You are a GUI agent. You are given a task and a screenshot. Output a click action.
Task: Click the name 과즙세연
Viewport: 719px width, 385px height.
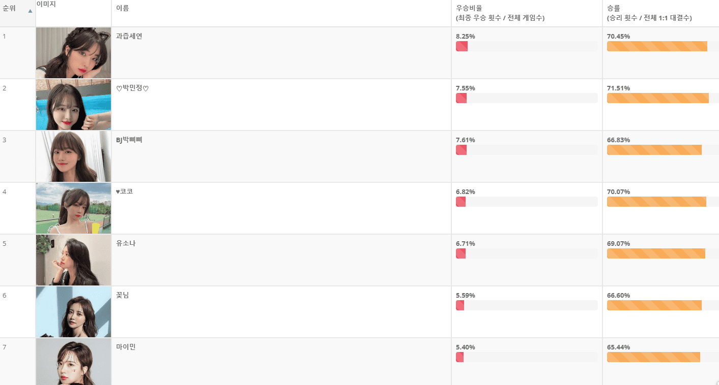(129, 36)
